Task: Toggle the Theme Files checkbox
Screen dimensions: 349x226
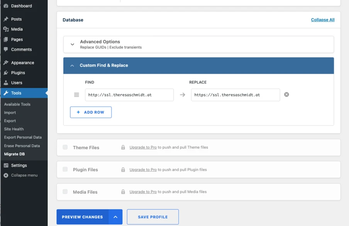Action: coord(65,147)
